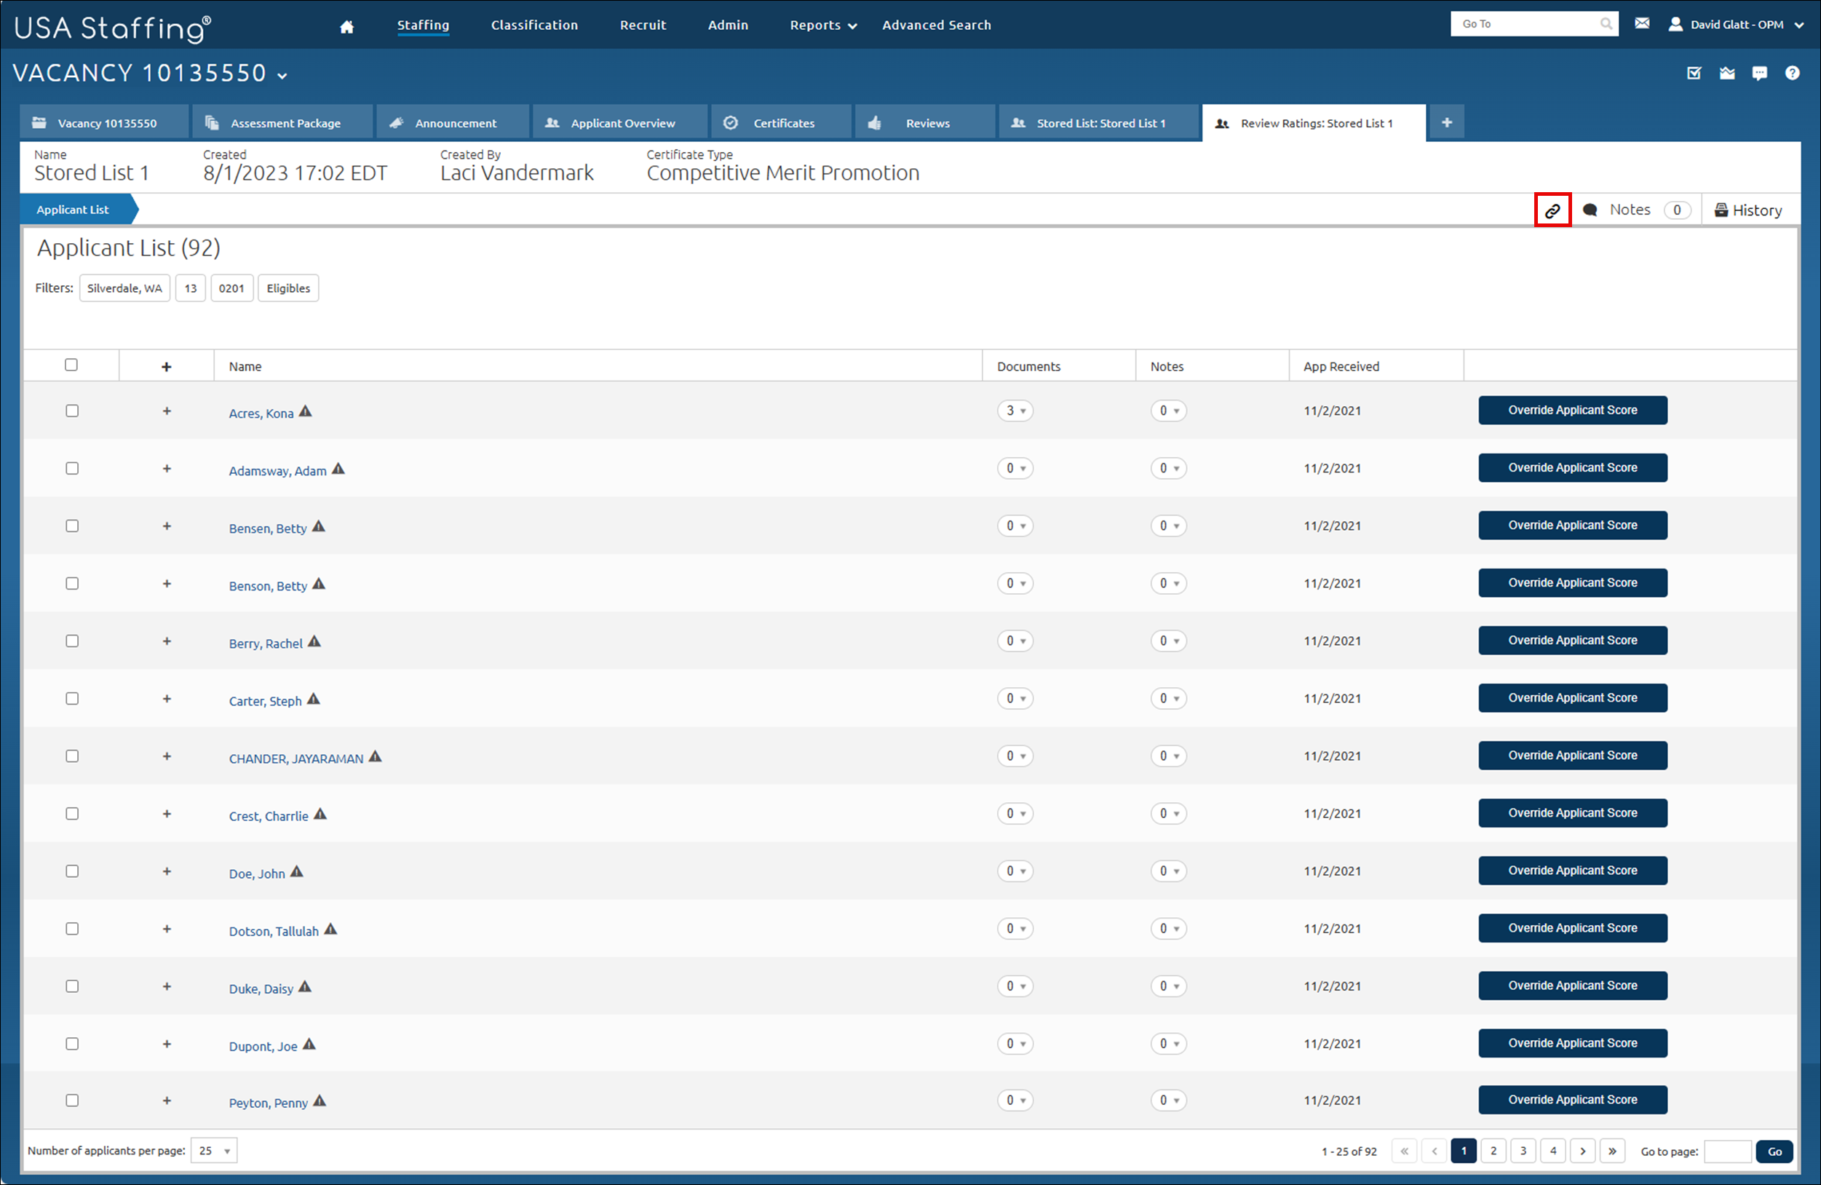
Task: Jump to the last page double arrow
Action: (x=1612, y=1151)
